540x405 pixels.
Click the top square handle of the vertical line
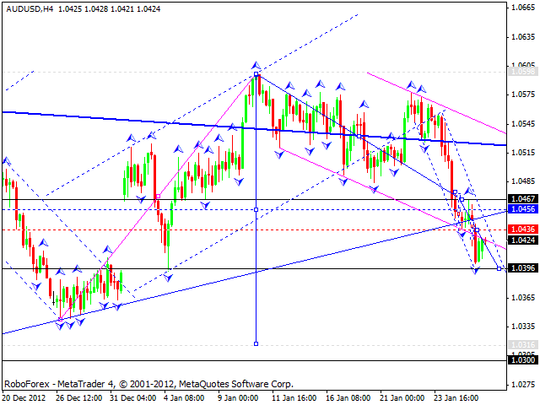coord(256,75)
